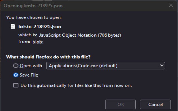Screen dimensions: 178x111
Task: Expand the application list chevron arrow
Action: pos(162,66)
